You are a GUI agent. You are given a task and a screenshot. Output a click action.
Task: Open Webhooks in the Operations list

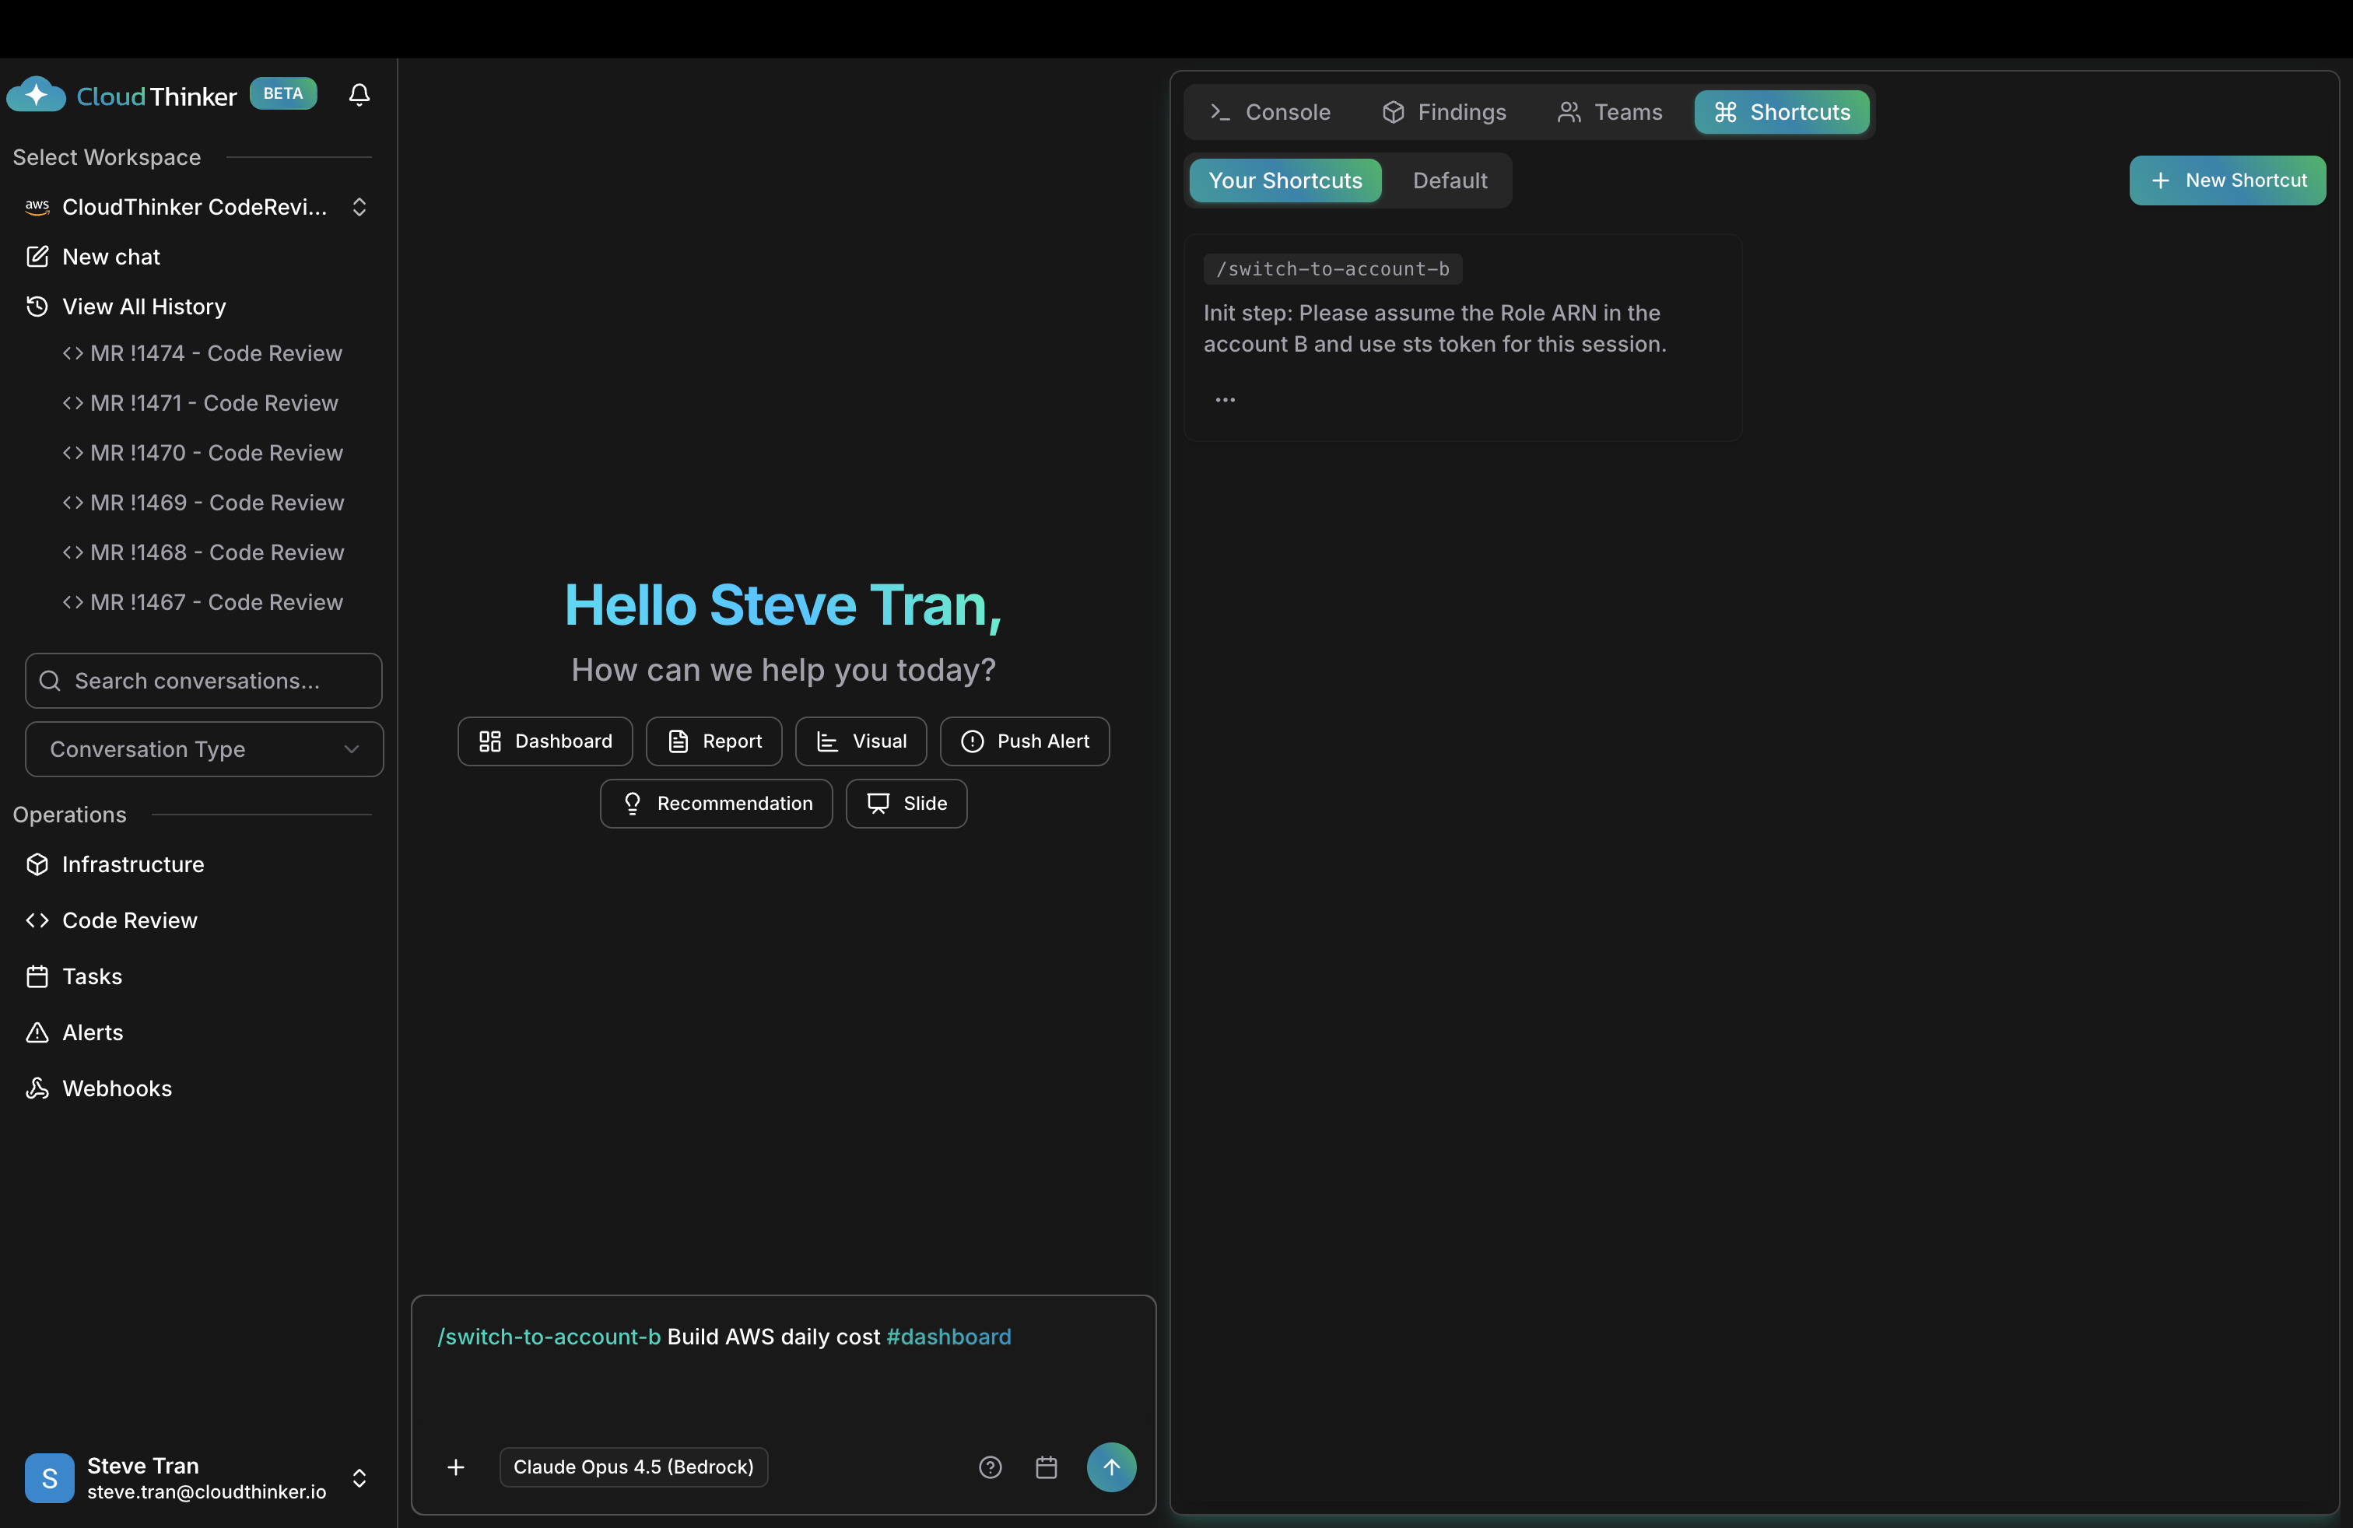pyautogui.click(x=117, y=1088)
